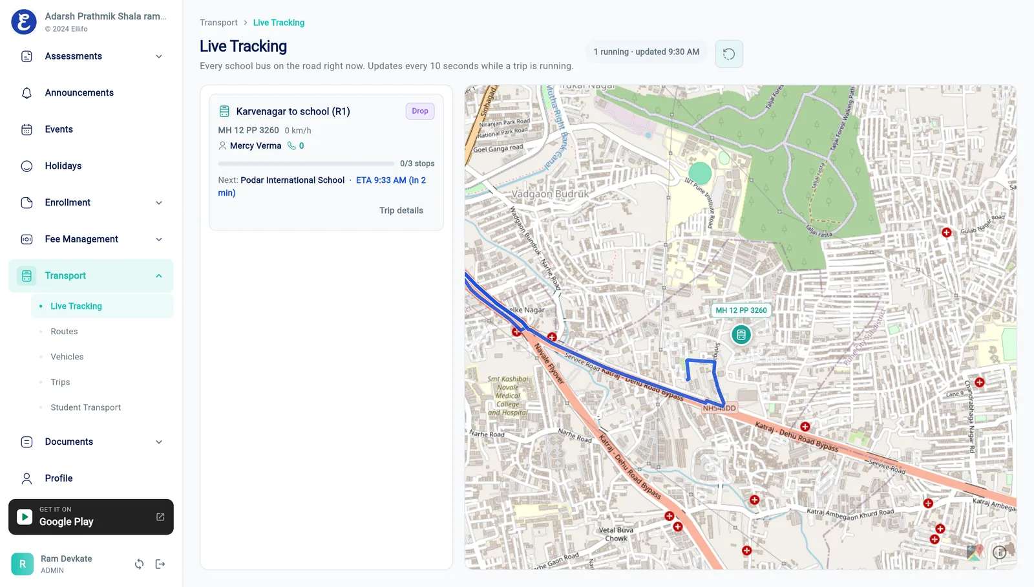Click the Ram Devkate avatar
The image size is (1034, 587).
23,564
